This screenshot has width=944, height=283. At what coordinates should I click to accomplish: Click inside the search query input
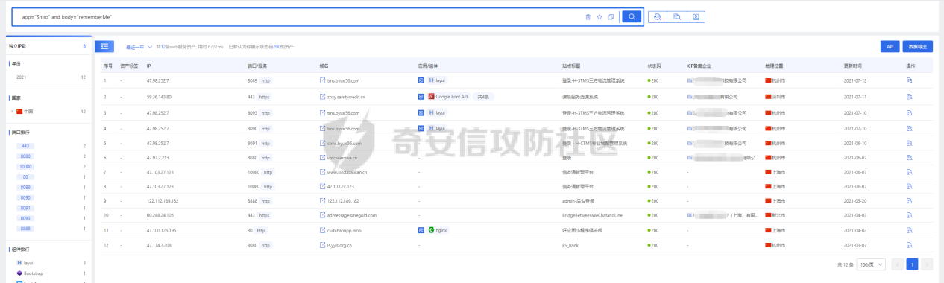pyautogui.click(x=298, y=16)
